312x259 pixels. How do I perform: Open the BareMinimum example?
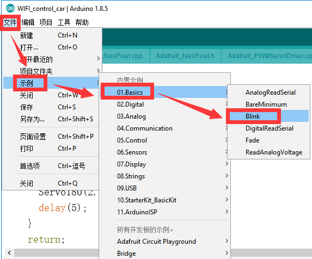[x=268, y=104]
